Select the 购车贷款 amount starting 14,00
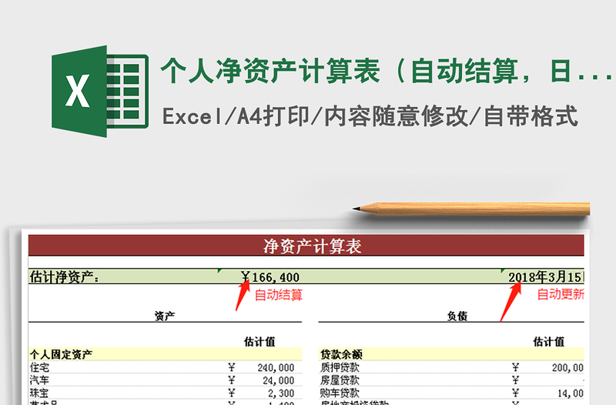The image size is (616, 405). tap(571, 393)
